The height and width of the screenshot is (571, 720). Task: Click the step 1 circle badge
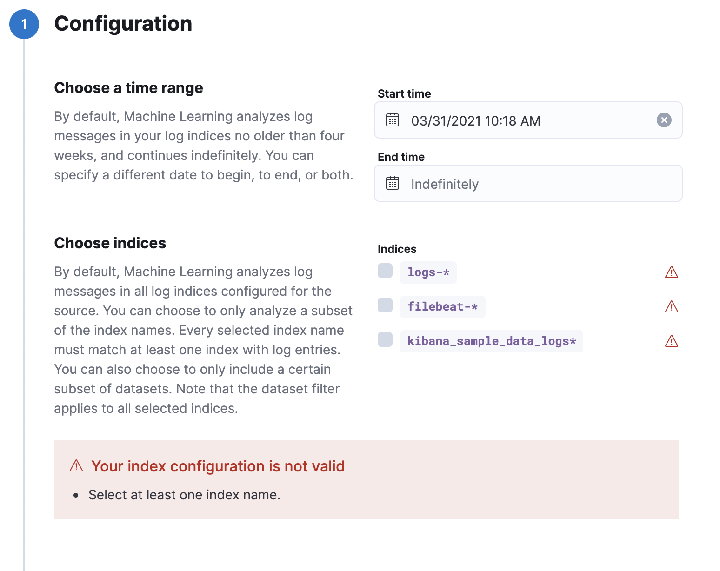24,24
